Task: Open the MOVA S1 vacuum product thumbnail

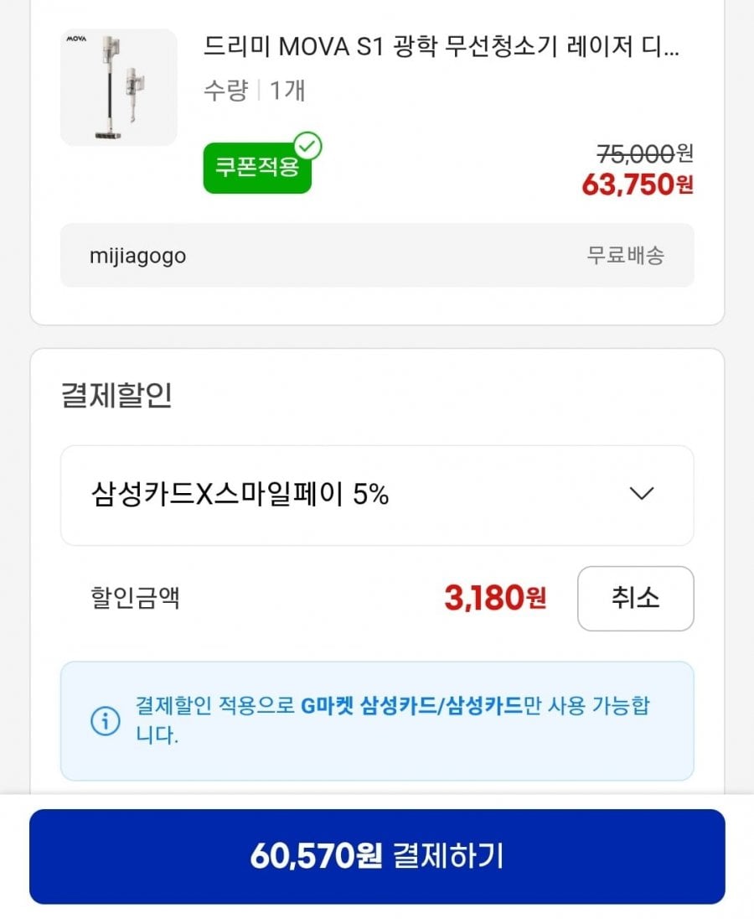Action: (119, 88)
